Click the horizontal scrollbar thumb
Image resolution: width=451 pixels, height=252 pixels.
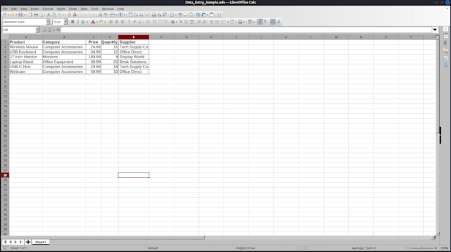[103, 237]
